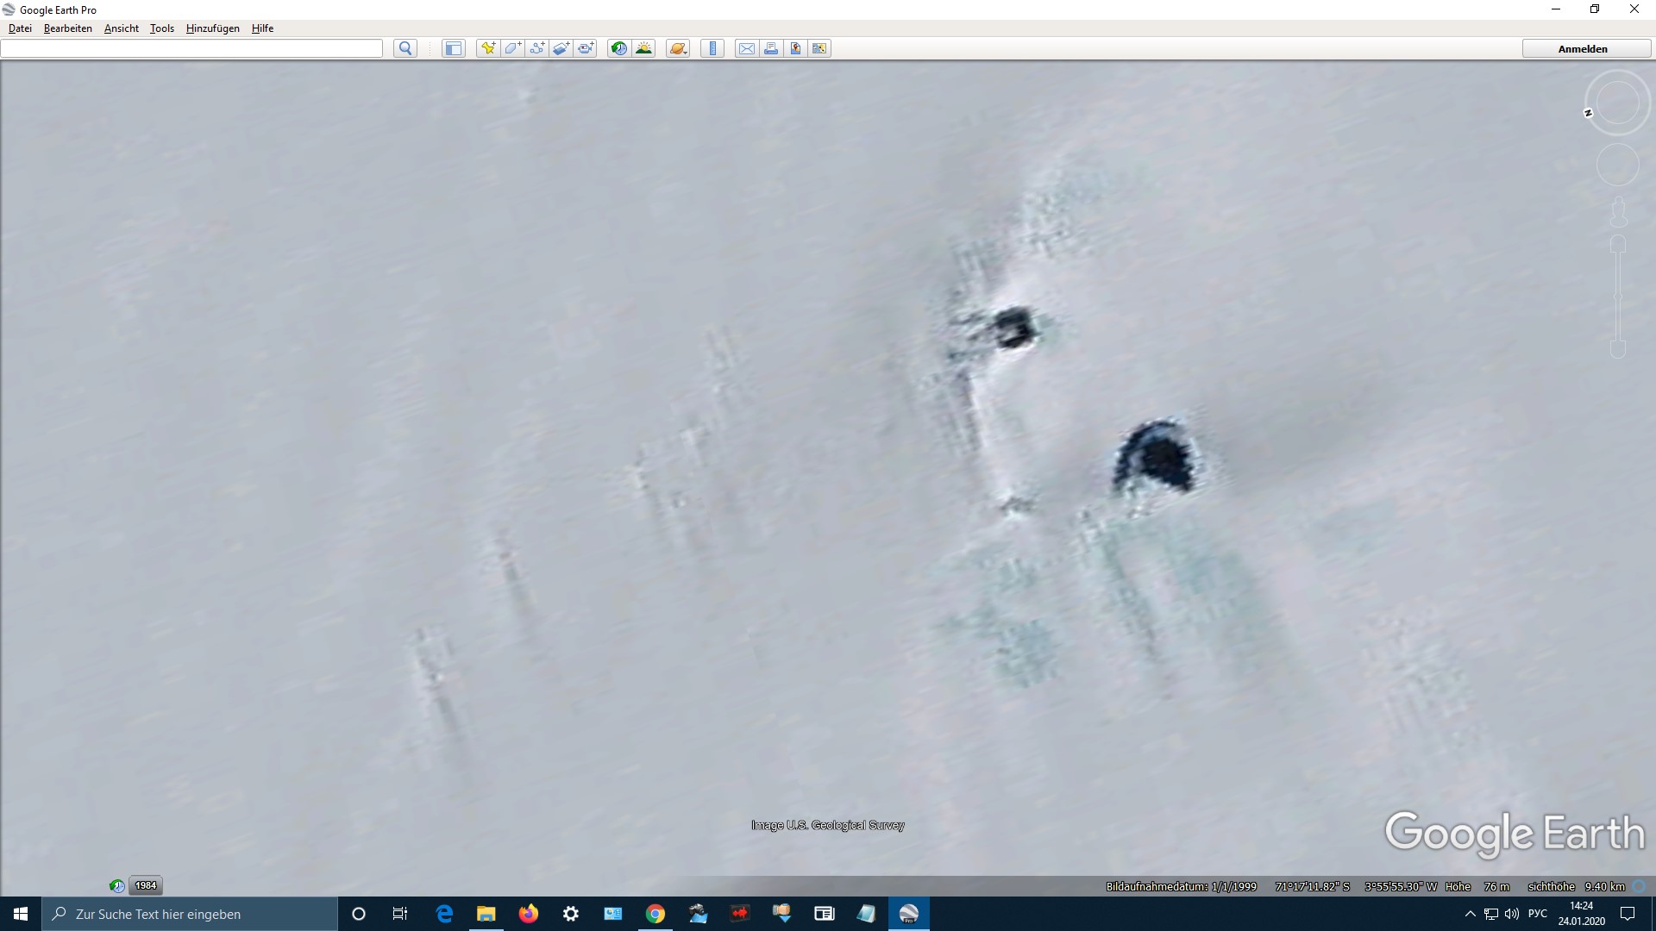The image size is (1656, 931).
Task: Open the planet selector dropdown
Action: point(678,48)
